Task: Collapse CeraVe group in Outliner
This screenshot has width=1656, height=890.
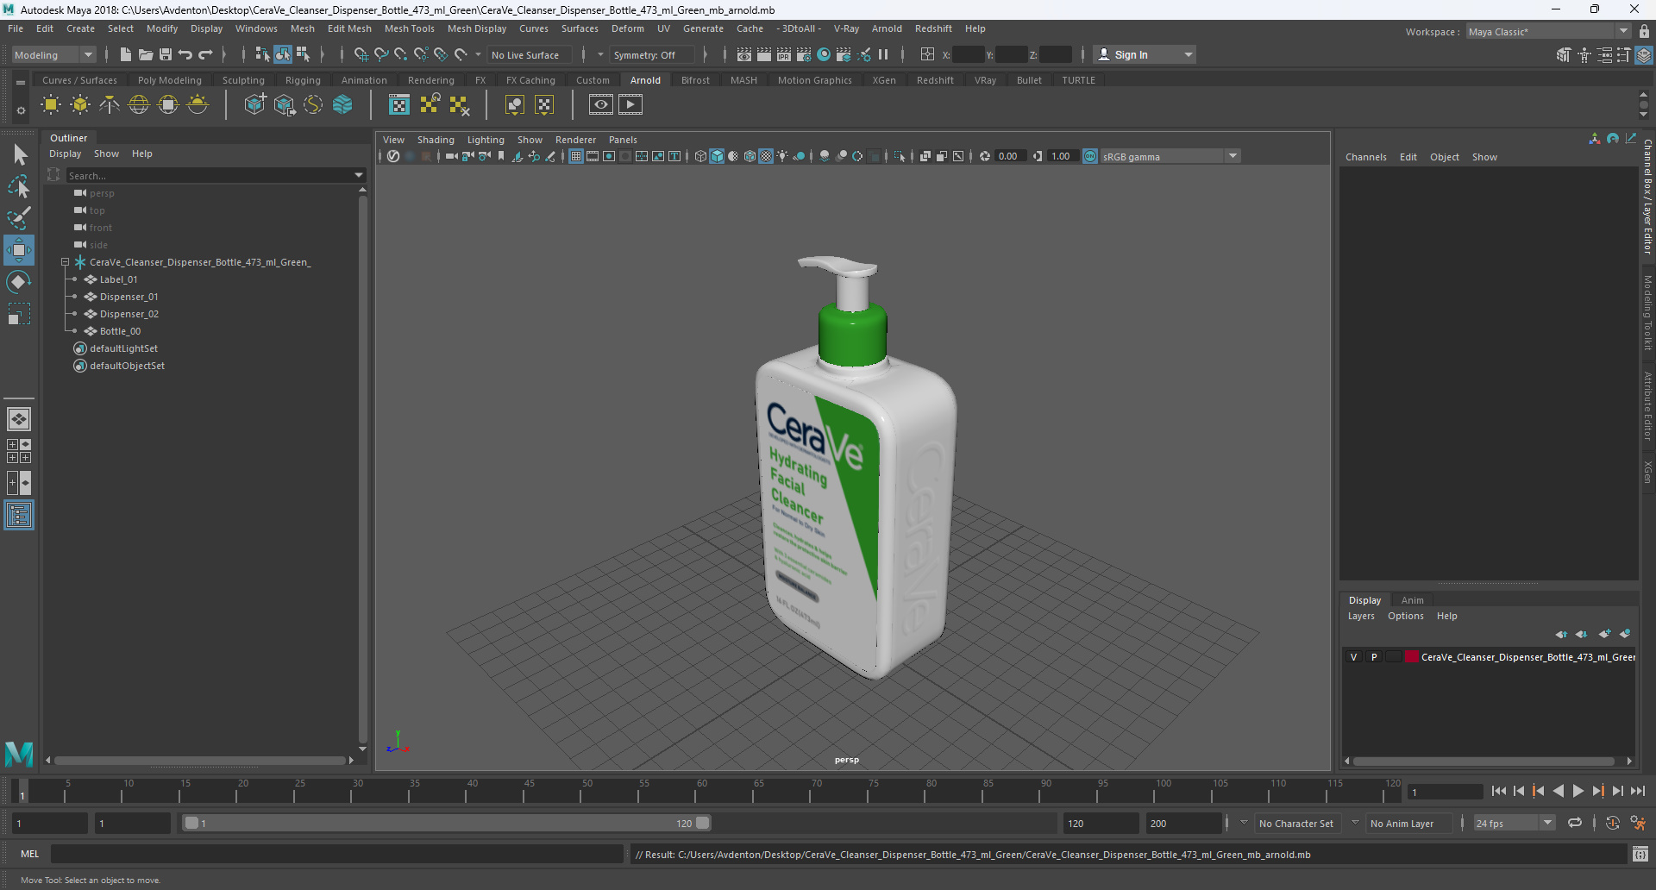Action: pos(65,262)
